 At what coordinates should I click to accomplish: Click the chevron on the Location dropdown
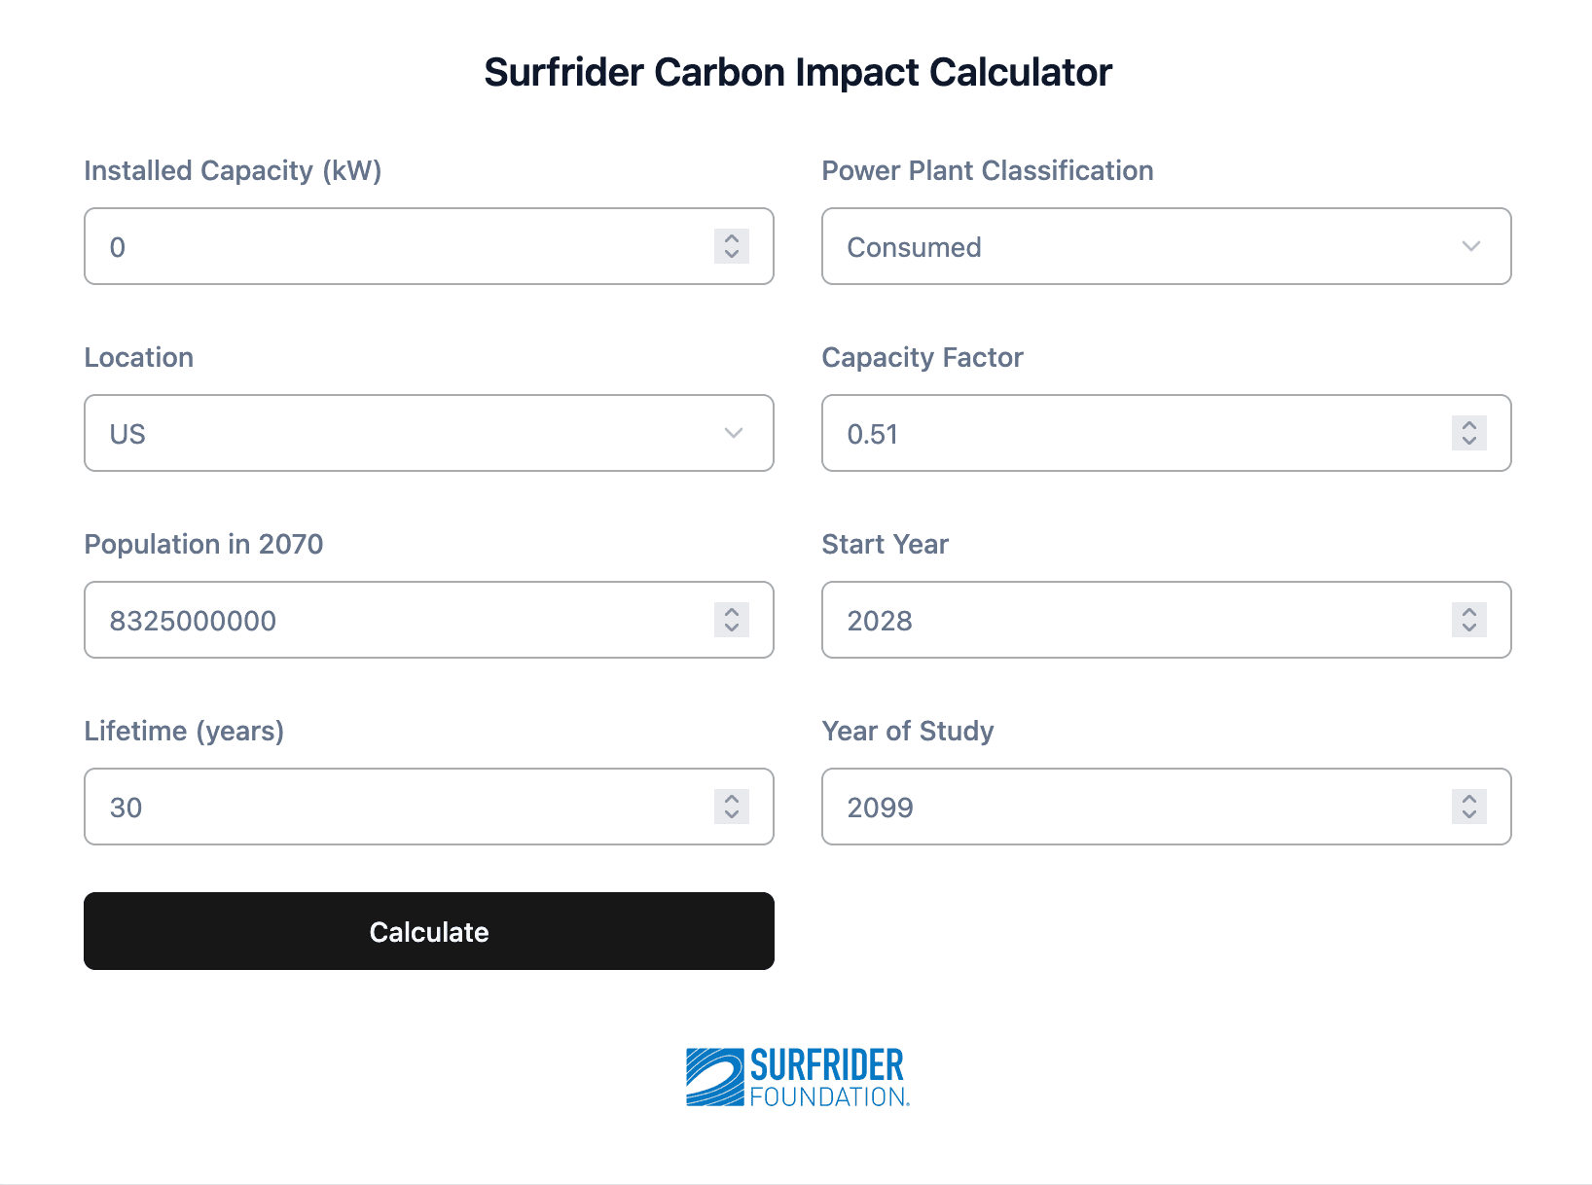coord(733,433)
